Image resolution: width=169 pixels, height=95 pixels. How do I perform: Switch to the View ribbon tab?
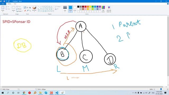coord(15,4)
